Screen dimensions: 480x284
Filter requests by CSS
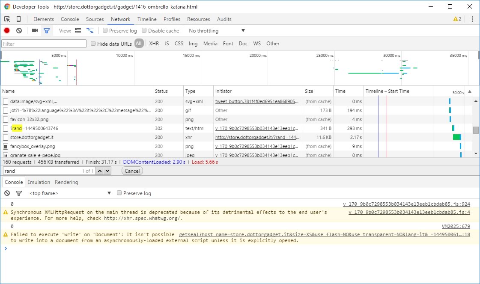click(x=179, y=43)
